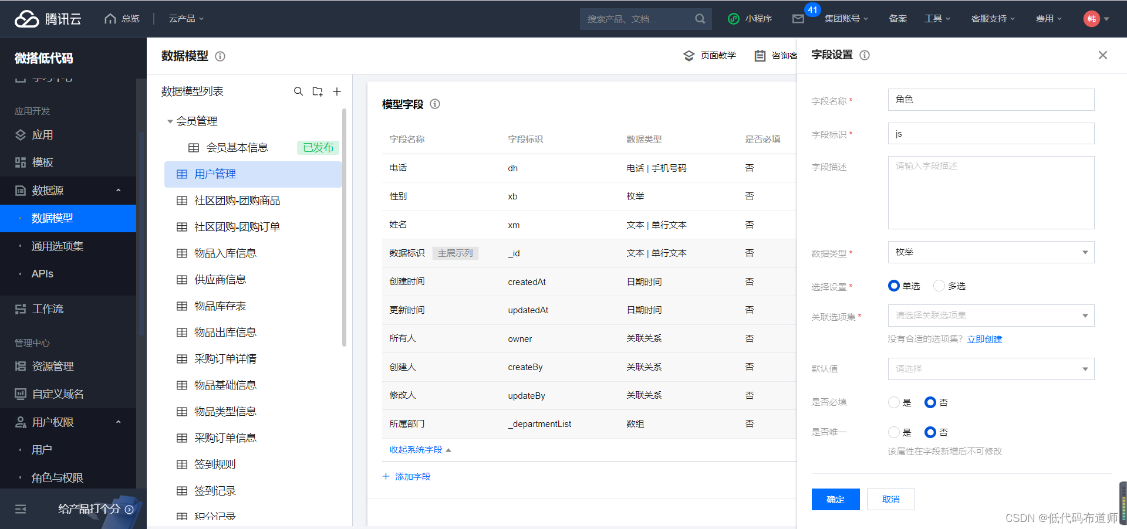Click the 确定 button to confirm
1127x529 pixels.
(x=835, y=499)
